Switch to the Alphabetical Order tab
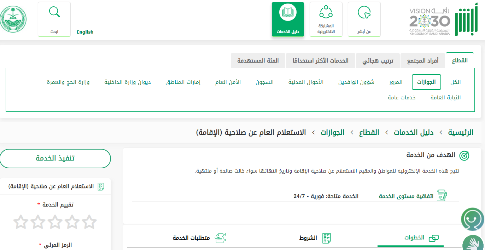Viewport: 485px width, 250px height. 378,60
